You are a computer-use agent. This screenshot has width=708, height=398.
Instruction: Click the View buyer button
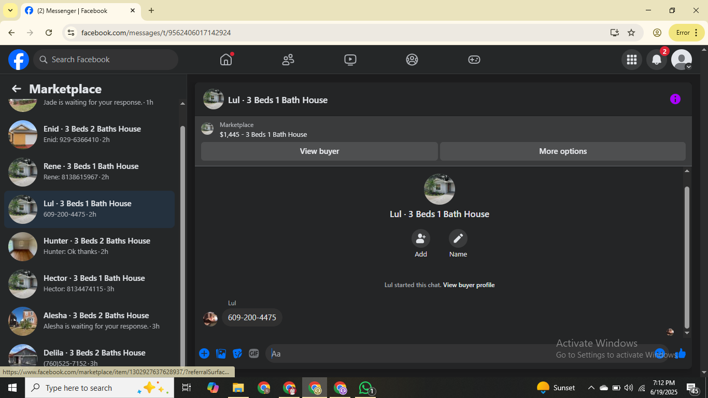coord(319,151)
